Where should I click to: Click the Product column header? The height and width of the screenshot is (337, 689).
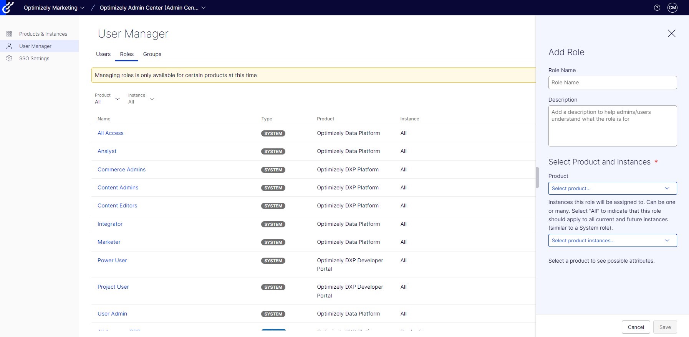(x=325, y=119)
